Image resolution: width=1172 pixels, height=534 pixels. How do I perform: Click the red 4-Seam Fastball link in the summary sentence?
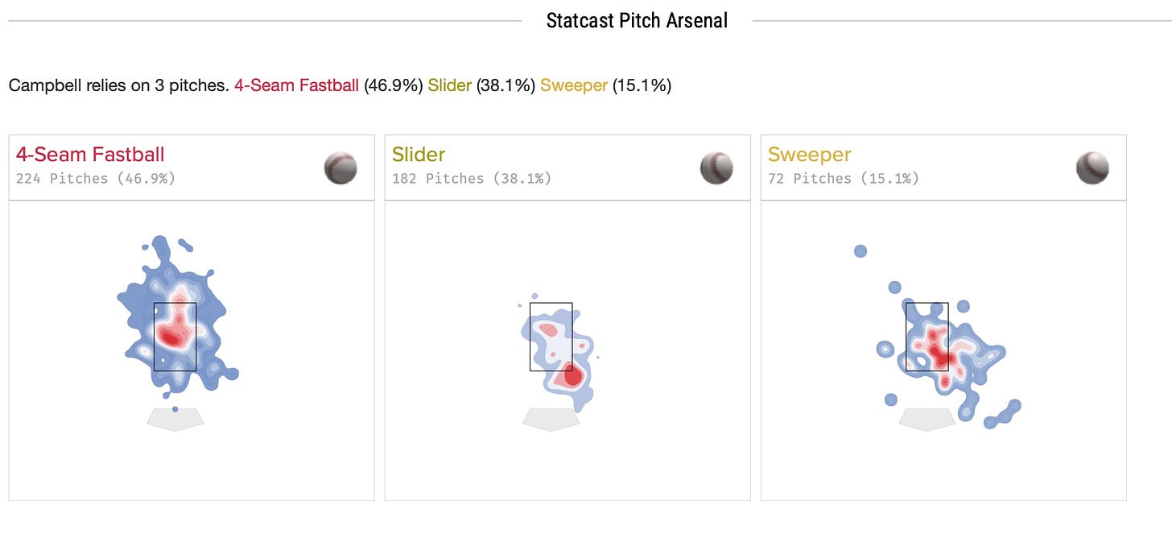[296, 85]
